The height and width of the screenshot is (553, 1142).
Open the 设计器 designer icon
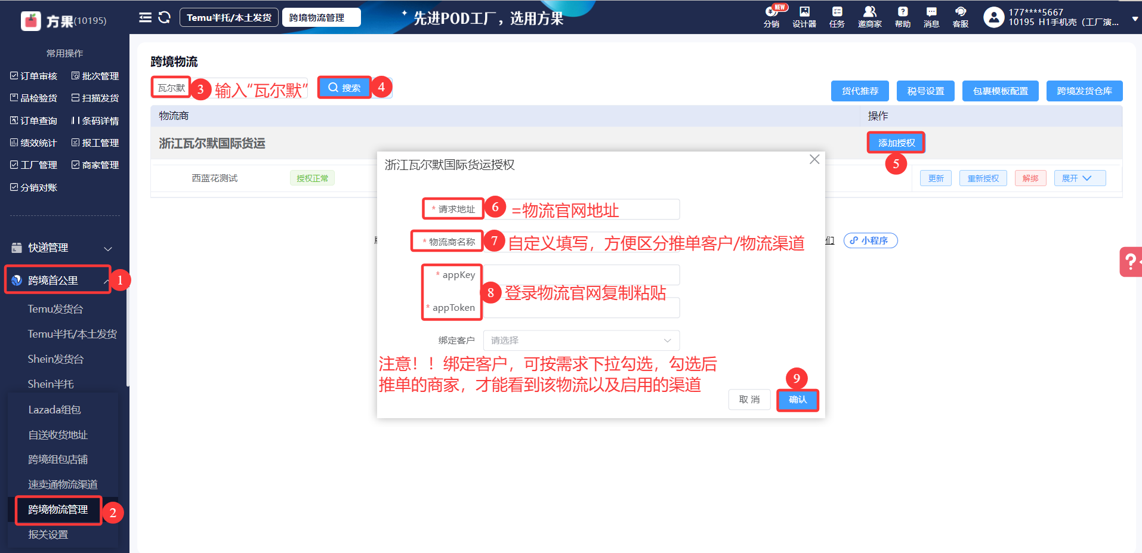(804, 17)
